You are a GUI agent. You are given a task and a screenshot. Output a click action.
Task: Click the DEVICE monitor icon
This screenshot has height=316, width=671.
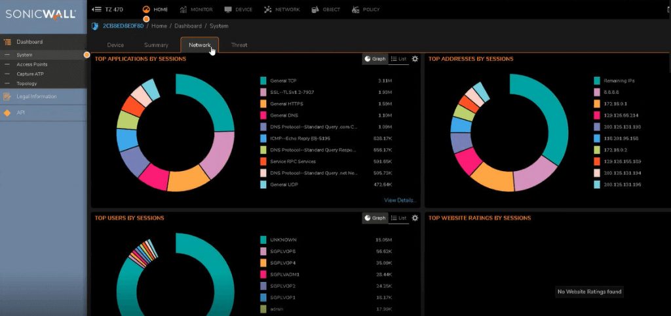point(228,9)
